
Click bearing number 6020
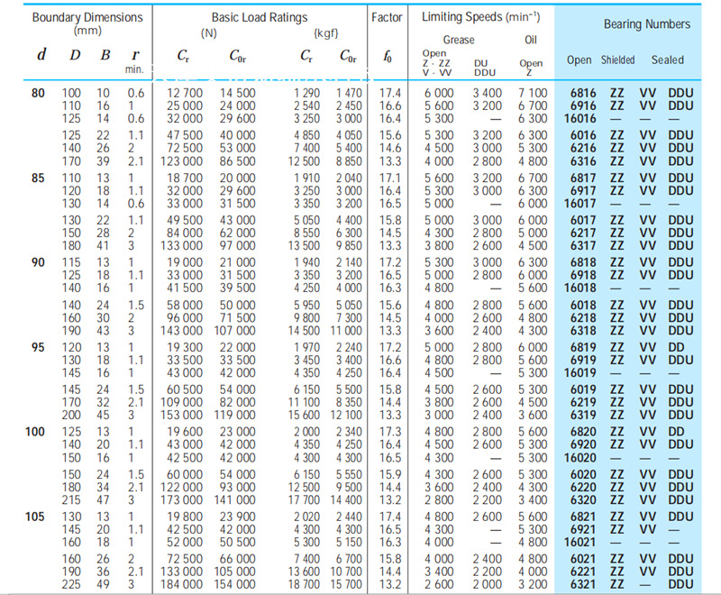583,474
